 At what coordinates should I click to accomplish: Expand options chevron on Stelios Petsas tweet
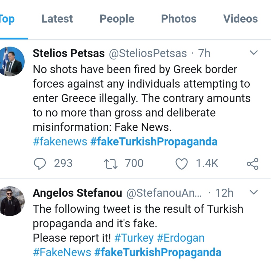[254, 53]
